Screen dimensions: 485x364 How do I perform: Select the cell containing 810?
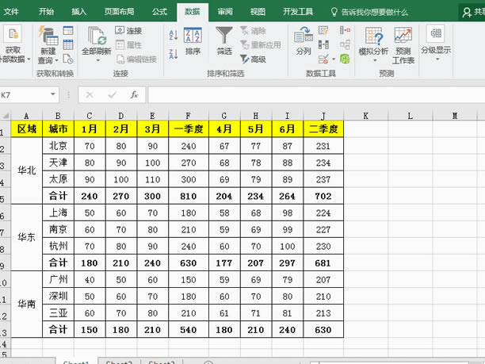tap(189, 196)
